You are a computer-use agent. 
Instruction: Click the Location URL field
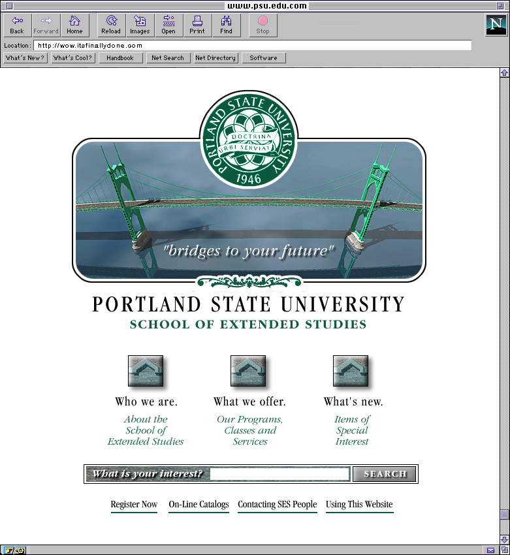[x=252, y=45]
